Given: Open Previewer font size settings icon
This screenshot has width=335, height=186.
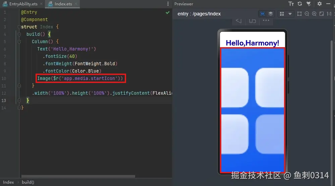Looking at the screenshot, I should [291, 4].
